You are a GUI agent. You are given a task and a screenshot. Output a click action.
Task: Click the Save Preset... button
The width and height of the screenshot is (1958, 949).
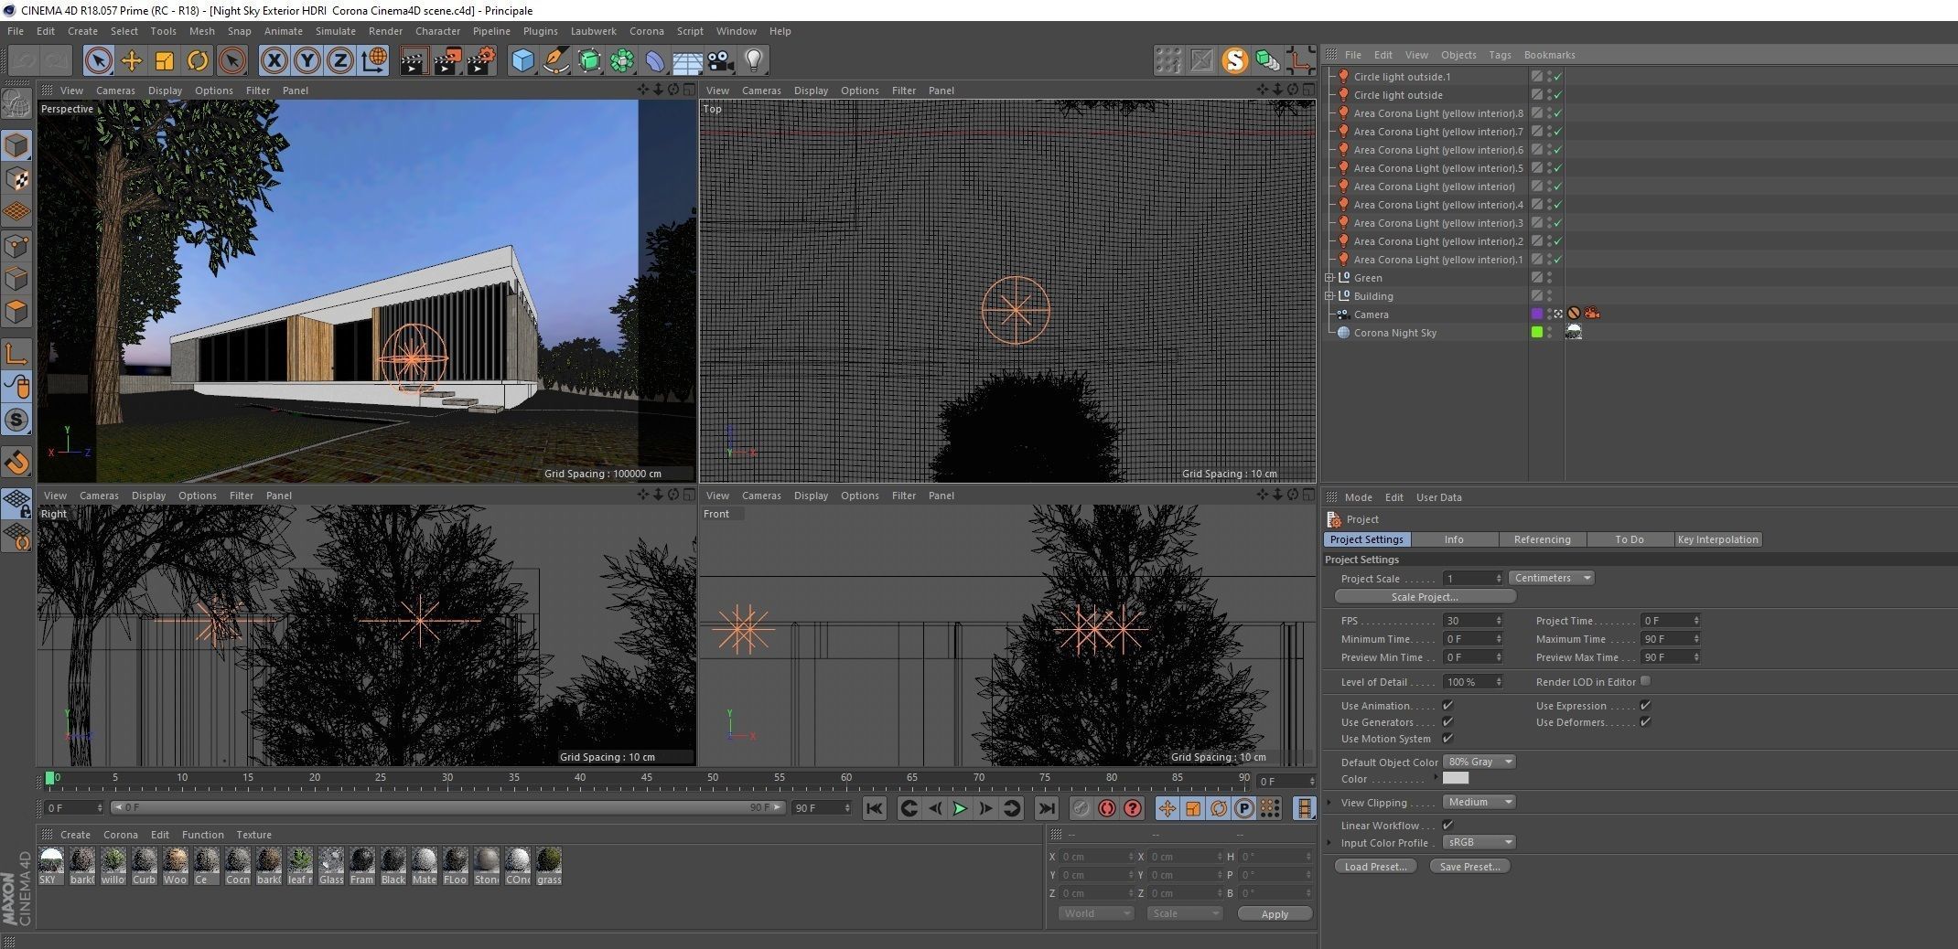click(x=1469, y=867)
